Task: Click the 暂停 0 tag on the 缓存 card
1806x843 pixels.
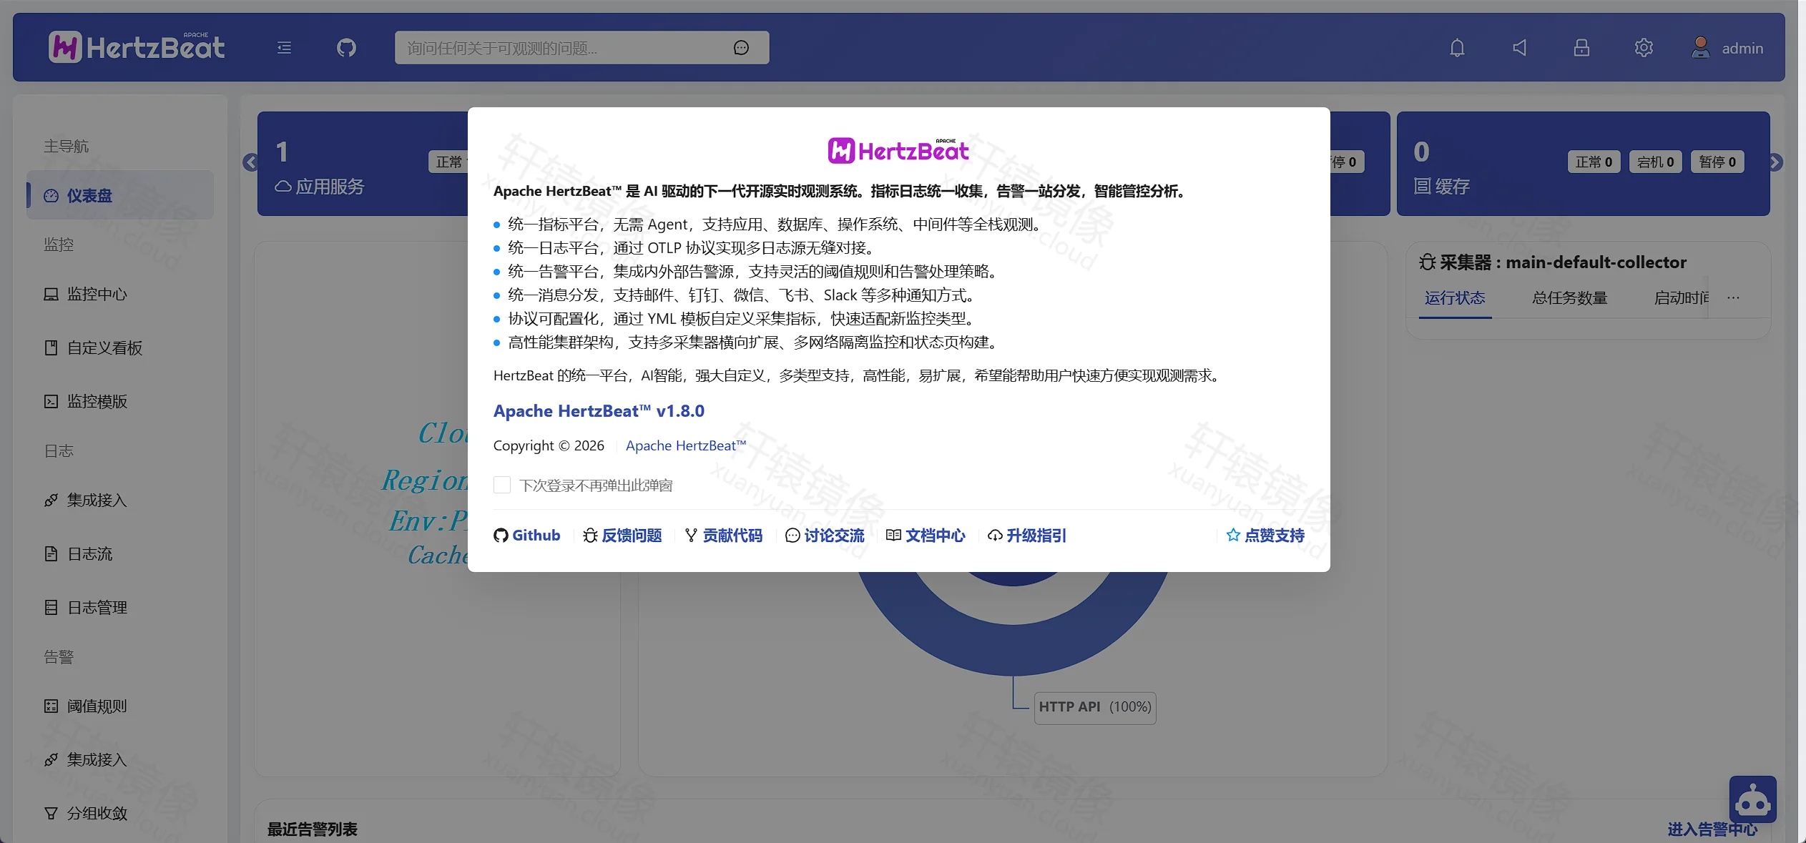Action: click(1718, 162)
